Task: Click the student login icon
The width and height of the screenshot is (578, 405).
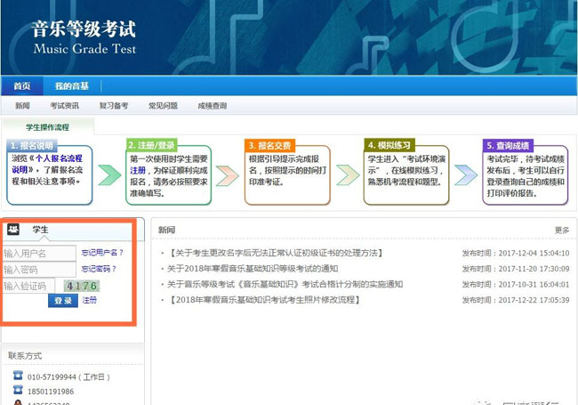Action: (x=13, y=229)
